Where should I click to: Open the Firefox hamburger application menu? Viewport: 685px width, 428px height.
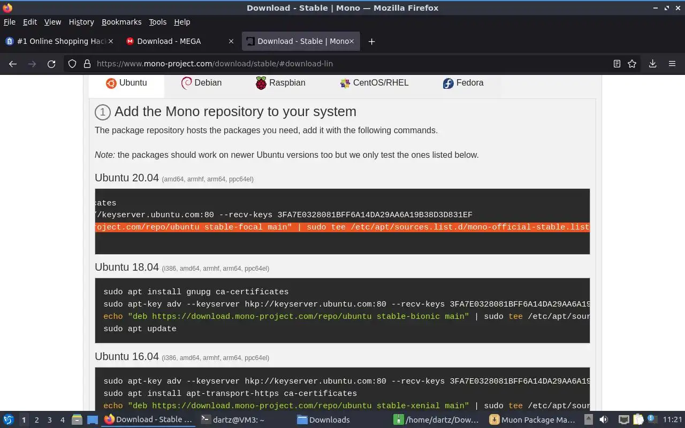(672, 64)
